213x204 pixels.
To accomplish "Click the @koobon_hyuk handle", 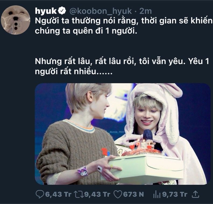I will [101, 11].
